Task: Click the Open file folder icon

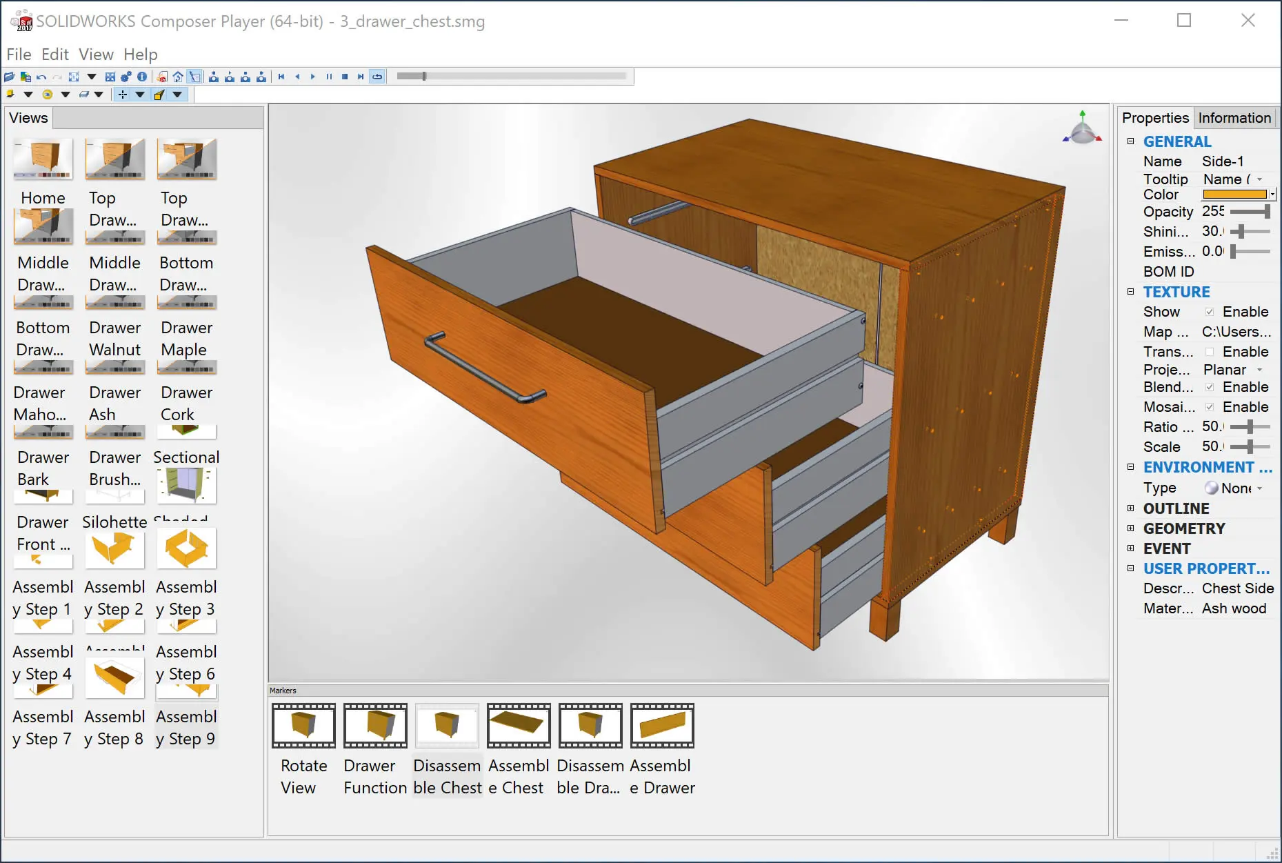Action: (10, 77)
